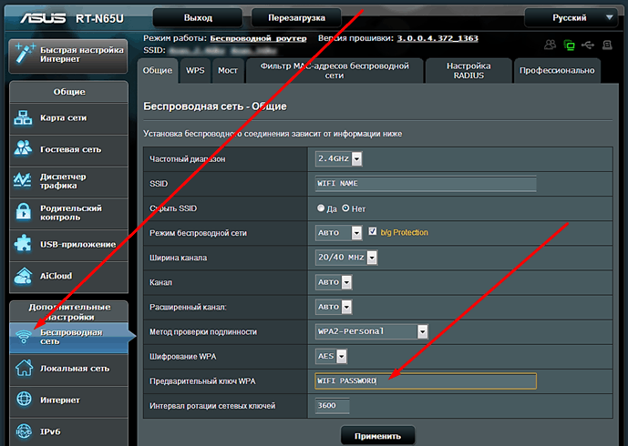Click the Применить apply button
The width and height of the screenshot is (628, 446).
[377, 435]
